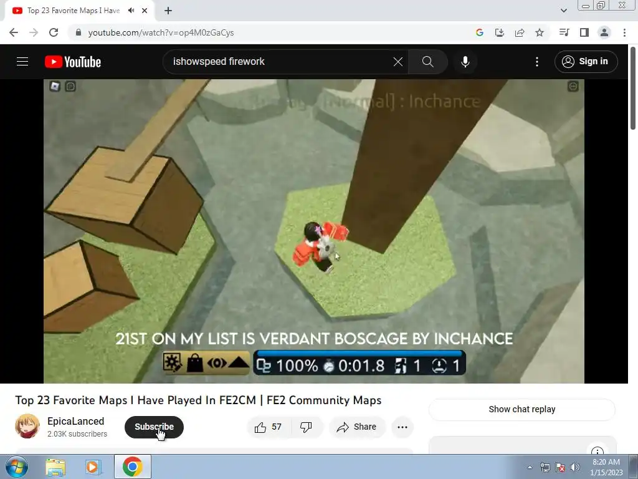Share the video
Screen dimensions: 638x479
point(356,427)
